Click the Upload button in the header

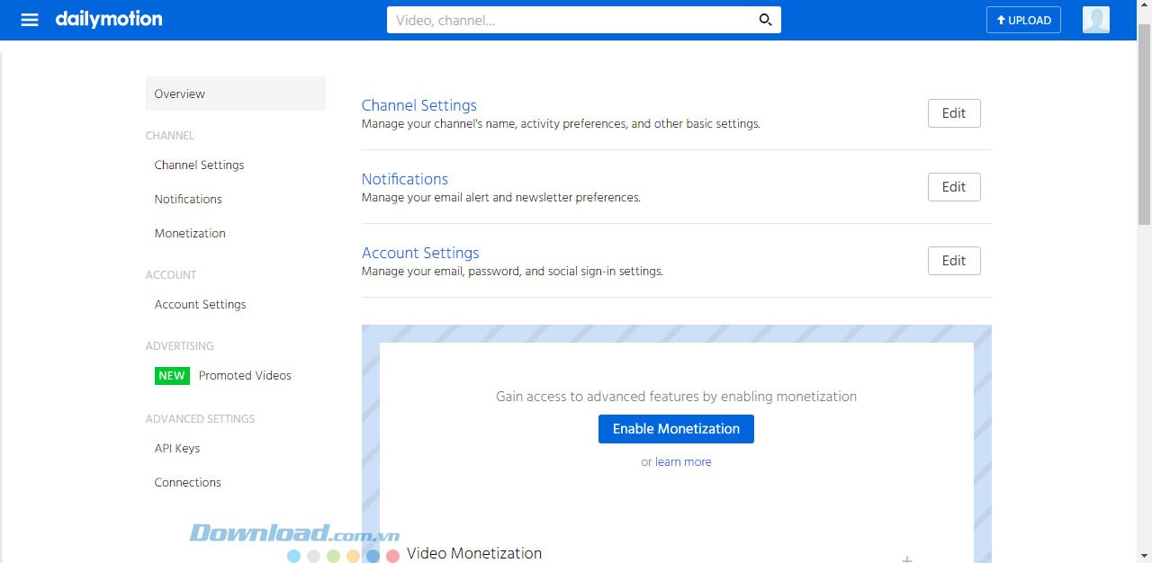[x=1023, y=20]
